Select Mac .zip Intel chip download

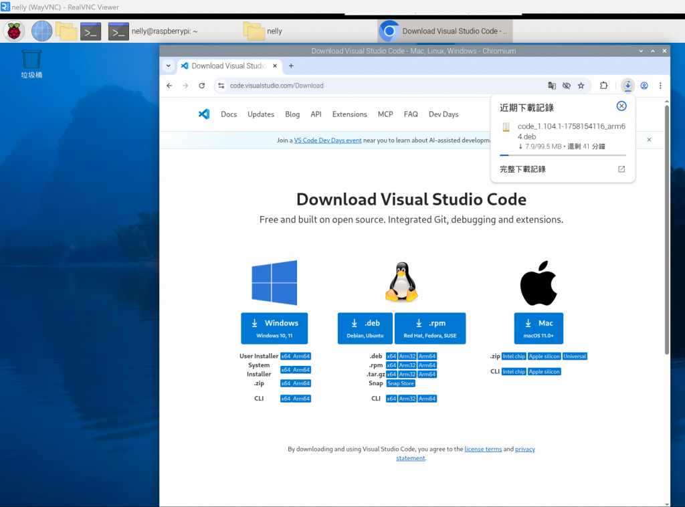514,357
